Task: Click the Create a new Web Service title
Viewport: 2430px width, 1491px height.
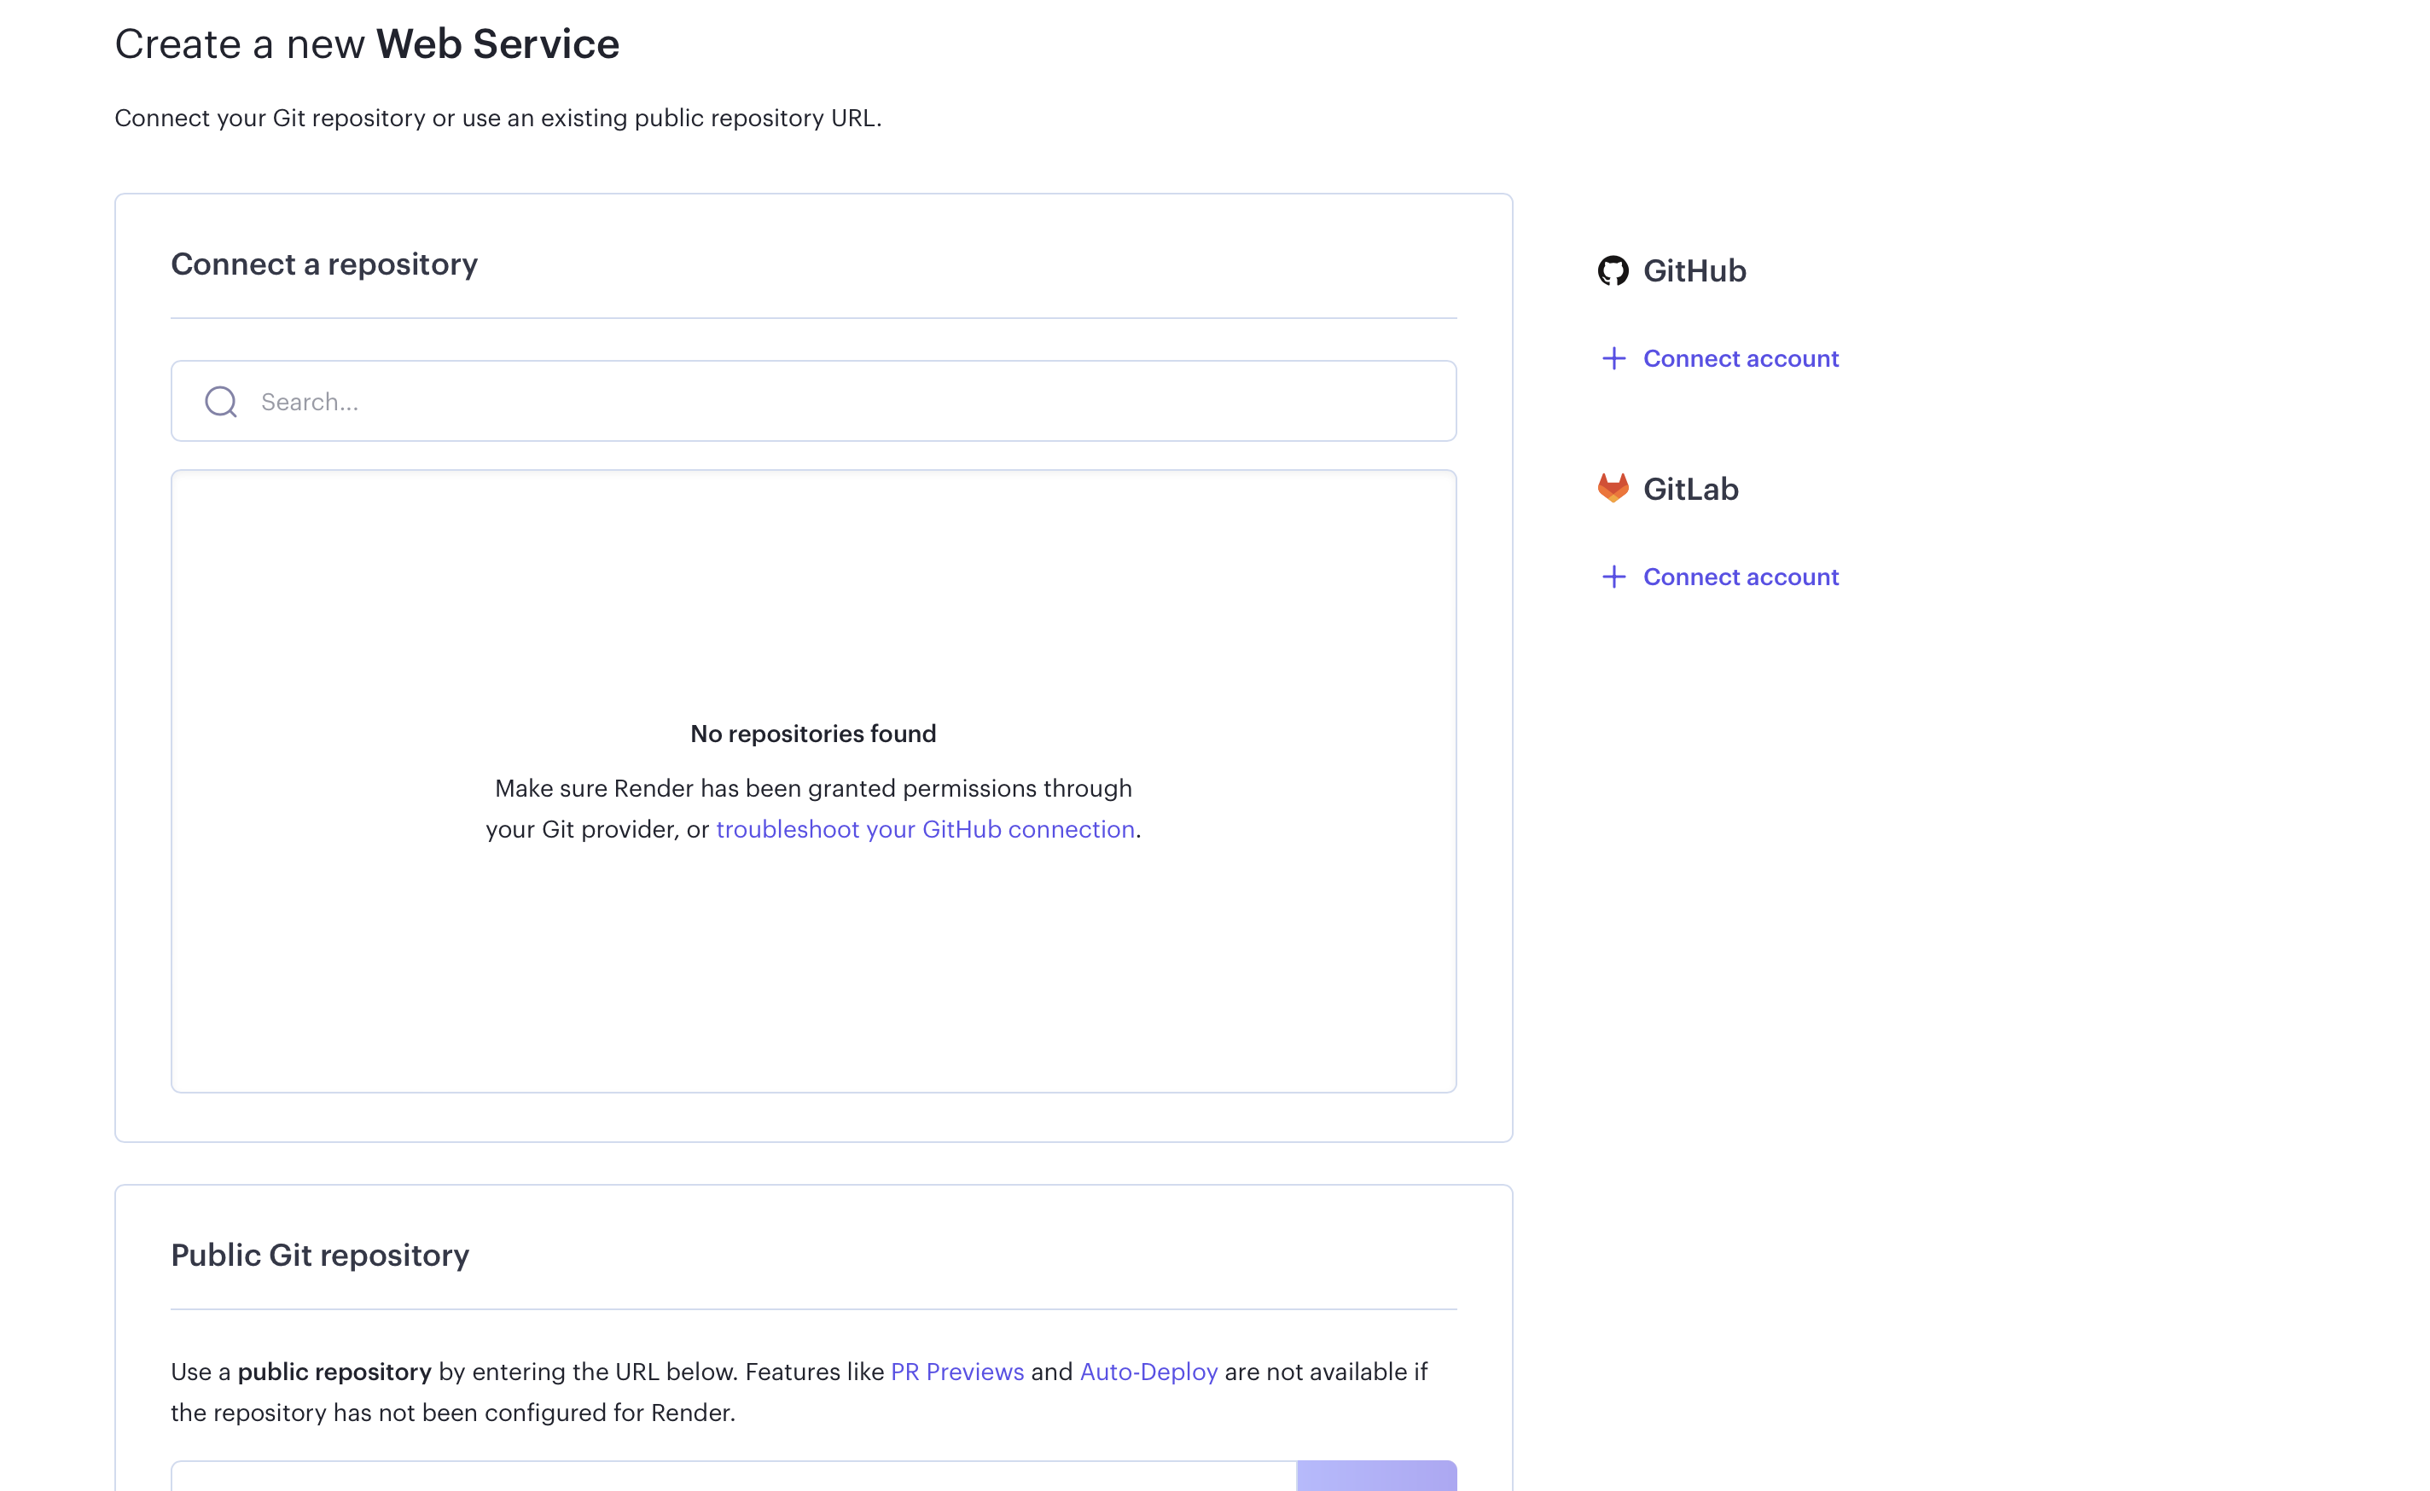Action: pyautogui.click(x=366, y=44)
